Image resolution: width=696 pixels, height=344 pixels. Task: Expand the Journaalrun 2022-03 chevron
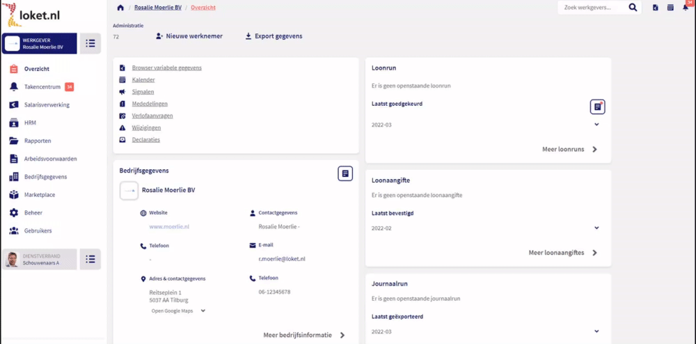(x=596, y=331)
